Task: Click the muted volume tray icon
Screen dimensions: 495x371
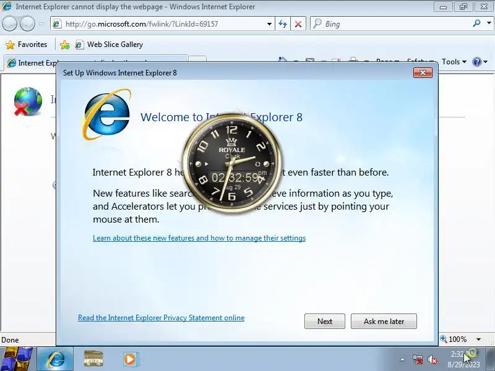Action: click(x=433, y=359)
